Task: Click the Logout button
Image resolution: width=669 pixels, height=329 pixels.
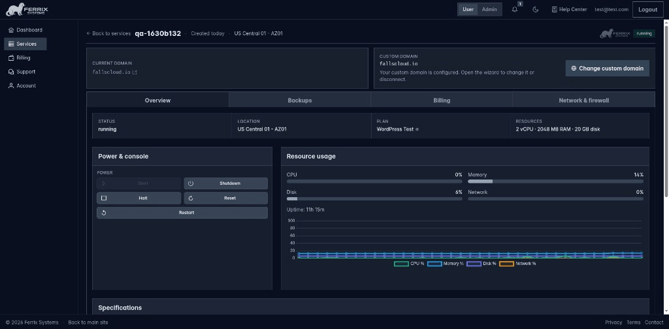Action: 647,9
